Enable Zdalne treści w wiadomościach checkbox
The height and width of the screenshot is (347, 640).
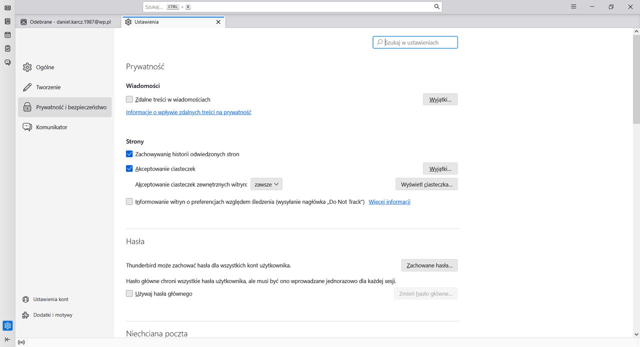tap(129, 99)
